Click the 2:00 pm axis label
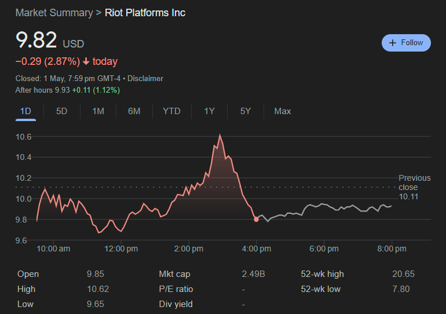Screen dimensions: 446x314 189,249
